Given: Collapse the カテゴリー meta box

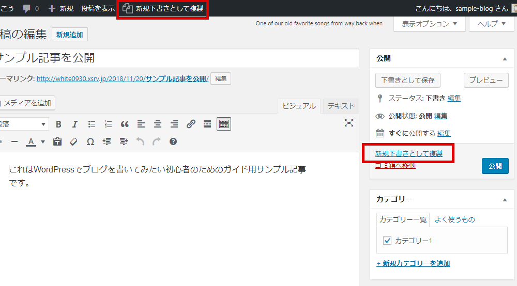Looking at the screenshot, I should pyautogui.click(x=505, y=200).
